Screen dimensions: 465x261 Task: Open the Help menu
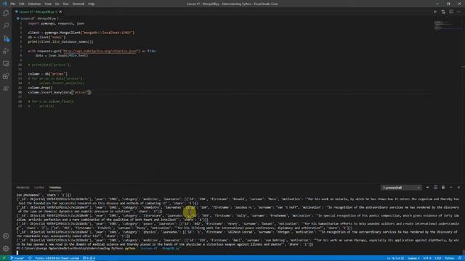(91, 4)
